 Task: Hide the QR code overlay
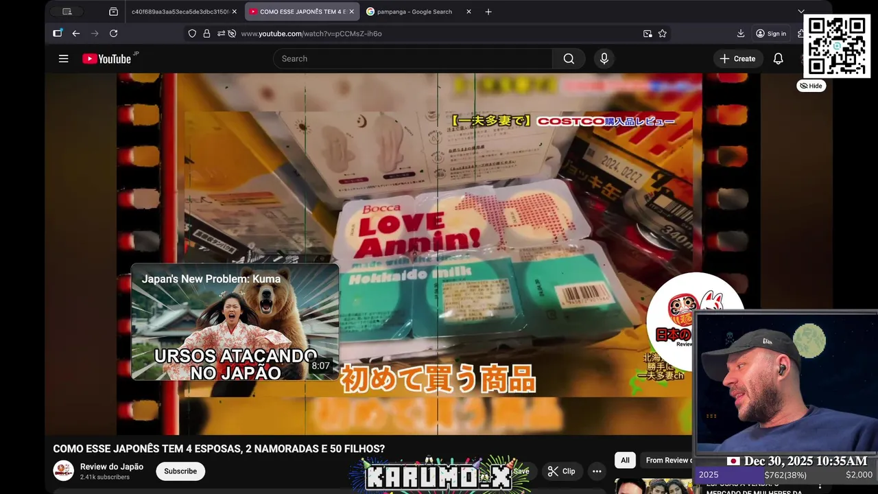coord(811,86)
